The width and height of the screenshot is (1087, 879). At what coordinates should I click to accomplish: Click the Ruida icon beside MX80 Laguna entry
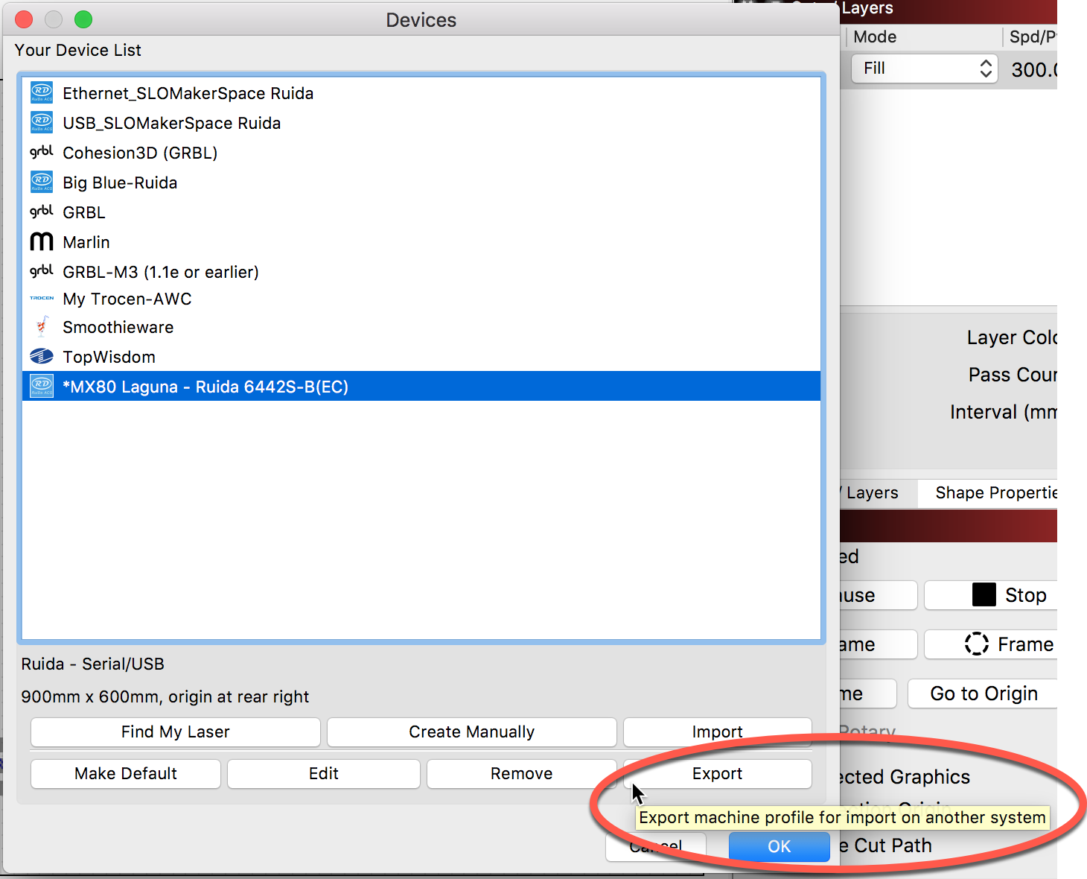pyautogui.click(x=42, y=386)
